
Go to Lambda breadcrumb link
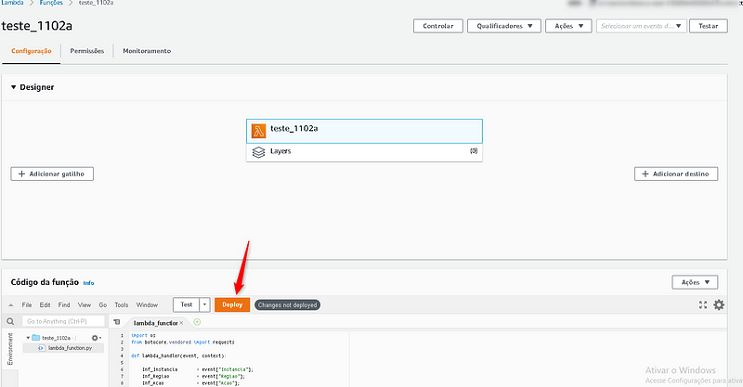pos(12,3)
